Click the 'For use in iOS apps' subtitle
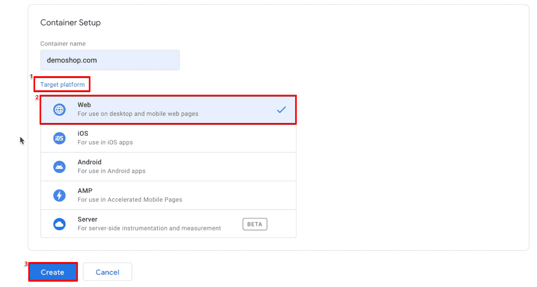537x287 pixels. click(105, 142)
